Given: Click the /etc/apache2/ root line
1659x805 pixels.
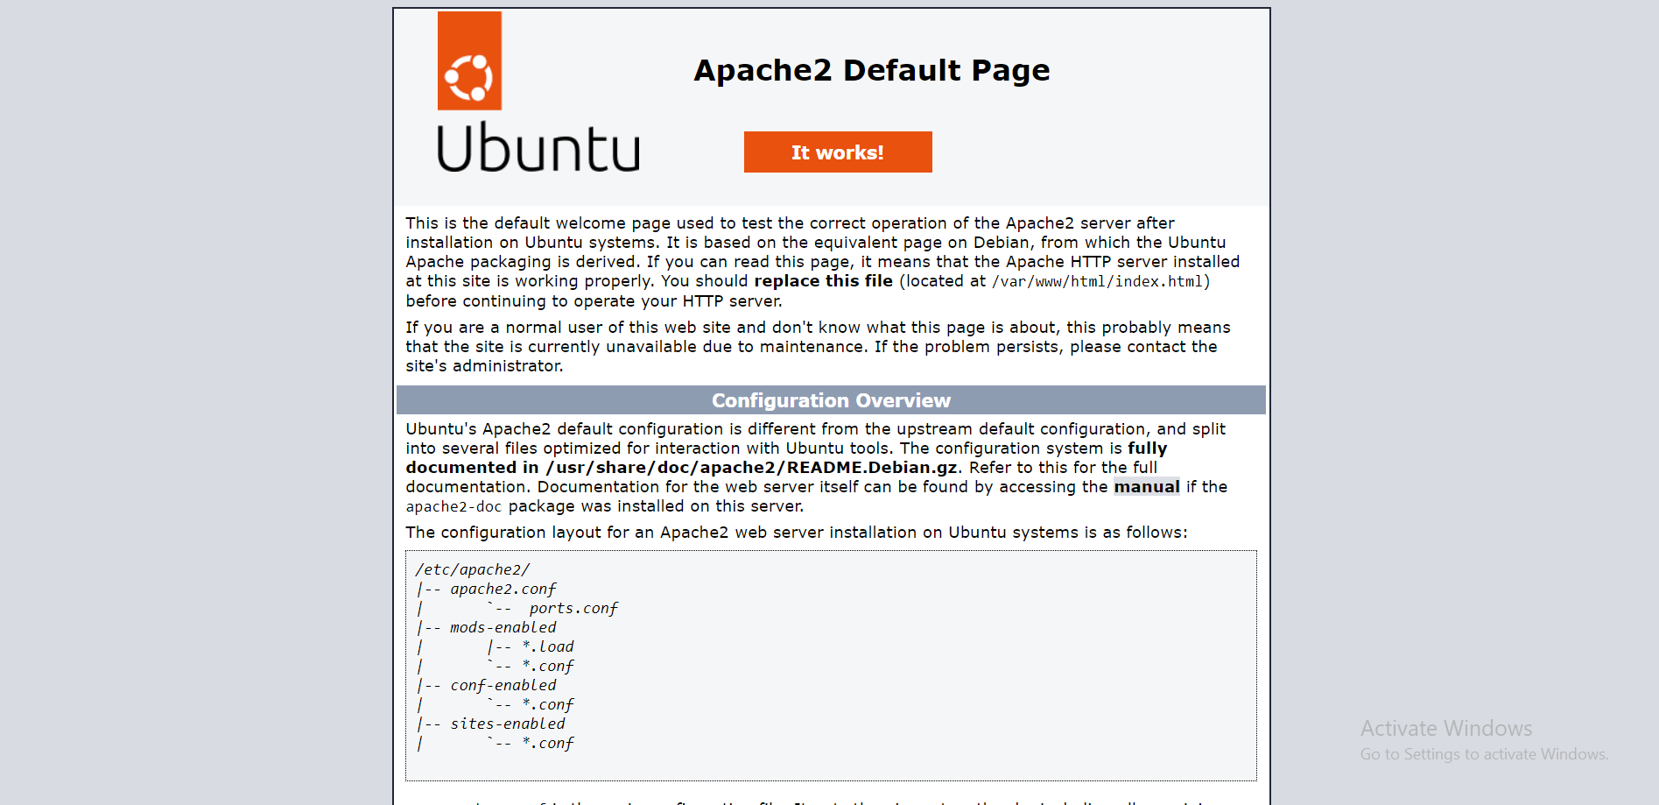Looking at the screenshot, I should pos(473,569).
